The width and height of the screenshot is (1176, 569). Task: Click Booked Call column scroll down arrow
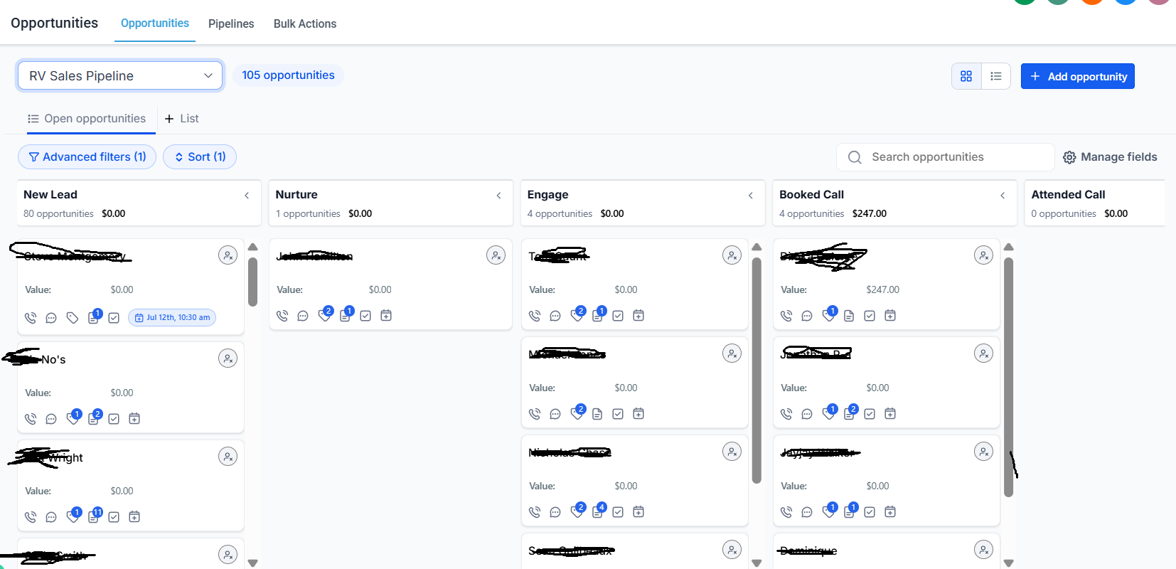tap(1008, 563)
